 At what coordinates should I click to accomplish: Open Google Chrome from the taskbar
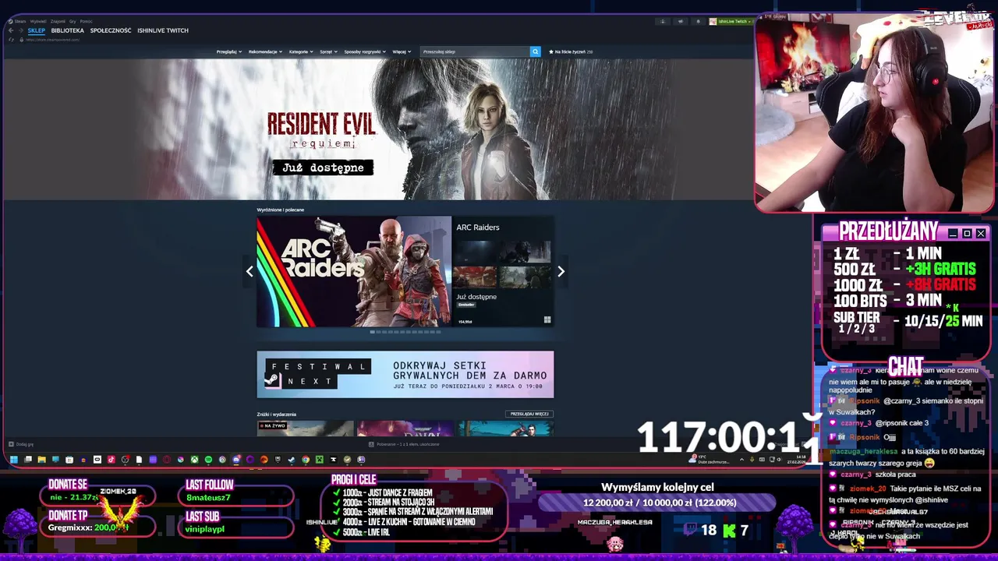306,460
